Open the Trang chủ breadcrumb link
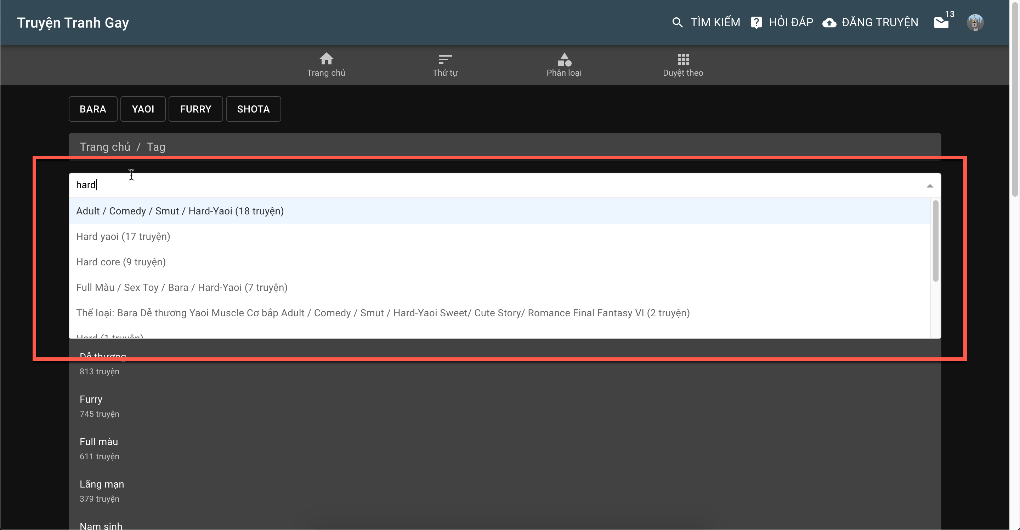The image size is (1020, 530). [105, 147]
